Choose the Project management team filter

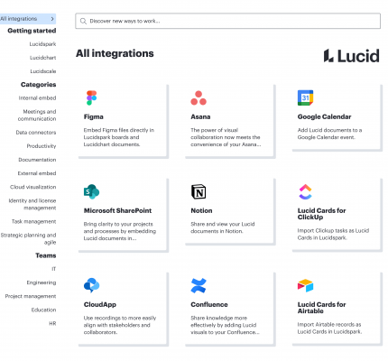31,296
